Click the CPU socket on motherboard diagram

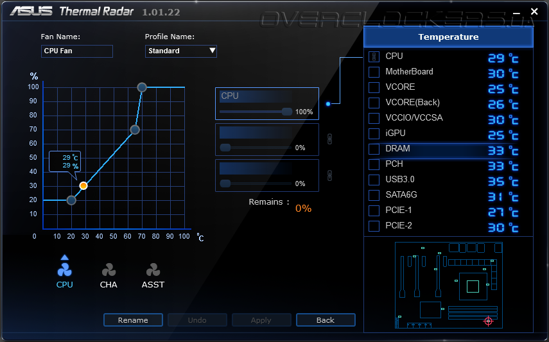[x=473, y=286]
